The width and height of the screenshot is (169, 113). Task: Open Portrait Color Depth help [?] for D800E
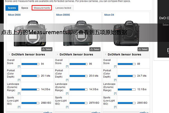pyautogui.click(x=67, y=80)
